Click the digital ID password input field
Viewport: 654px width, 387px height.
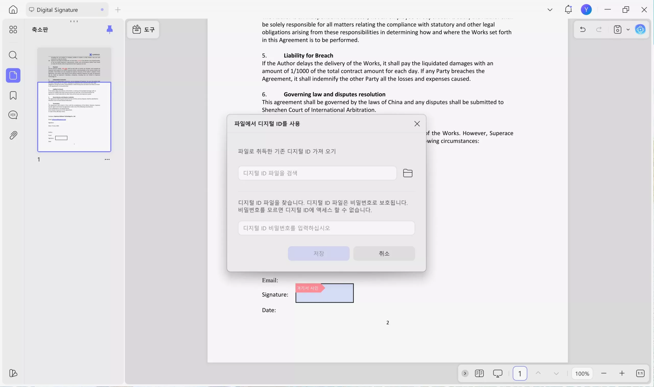pyautogui.click(x=326, y=228)
